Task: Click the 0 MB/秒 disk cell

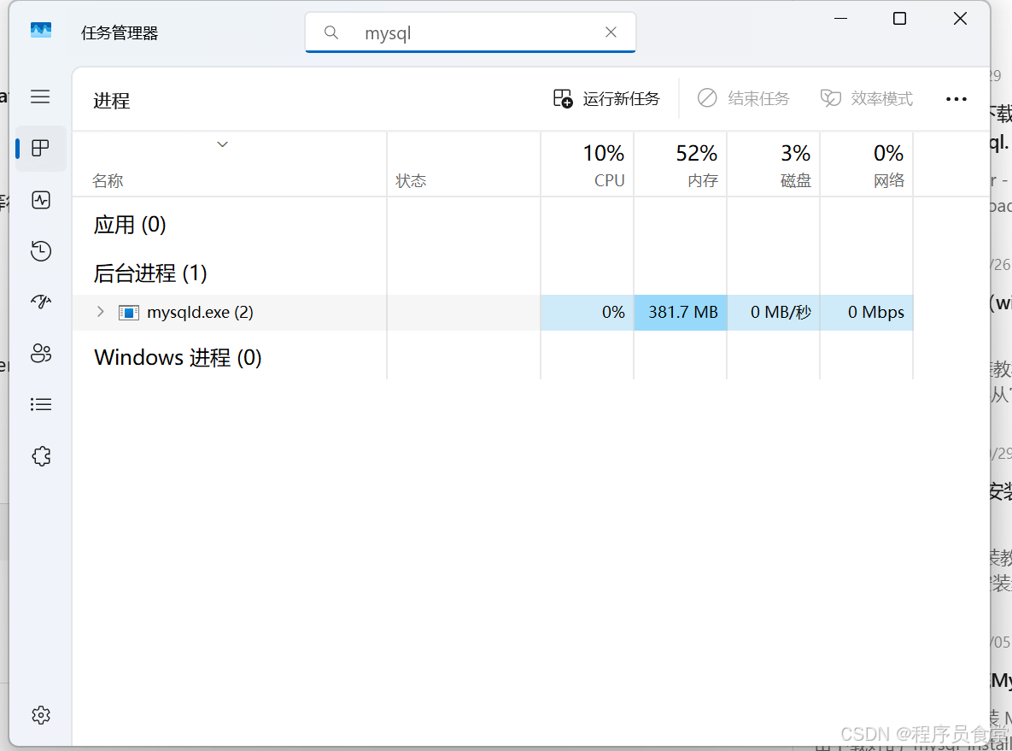Action: (x=774, y=313)
